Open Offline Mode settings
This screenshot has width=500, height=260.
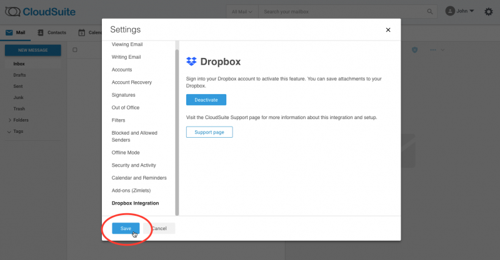click(x=126, y=152)
